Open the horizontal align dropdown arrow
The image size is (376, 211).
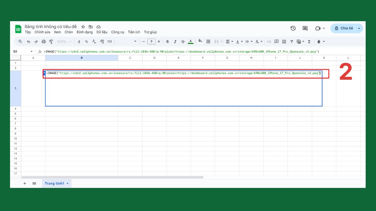pyautogui.click(x=232, y=41)
